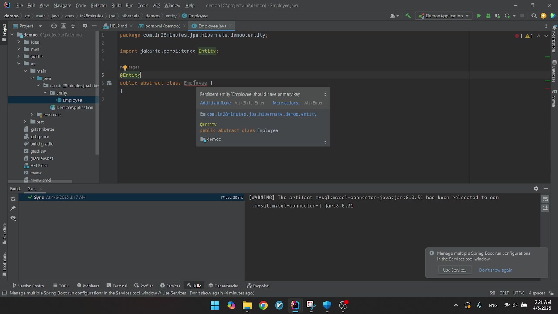Collapse the entity package node
Image resolution: width=558 pixels, height=314 pixels.
tap(45, 93)
